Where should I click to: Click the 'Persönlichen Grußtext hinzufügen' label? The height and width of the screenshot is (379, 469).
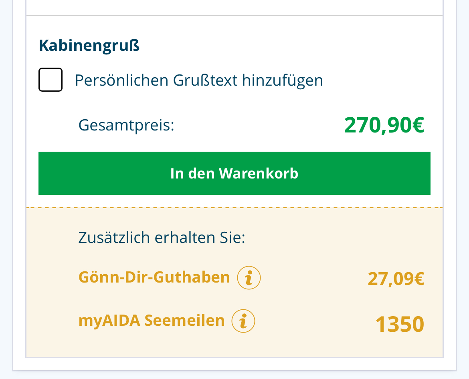199,80
